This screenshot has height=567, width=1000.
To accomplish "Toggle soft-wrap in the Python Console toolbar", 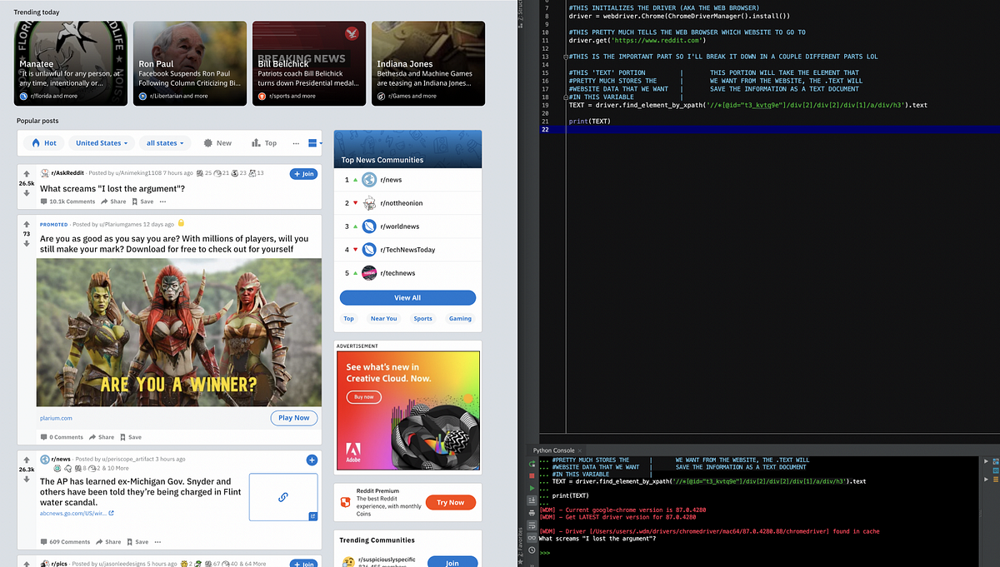I will [531, 526].
